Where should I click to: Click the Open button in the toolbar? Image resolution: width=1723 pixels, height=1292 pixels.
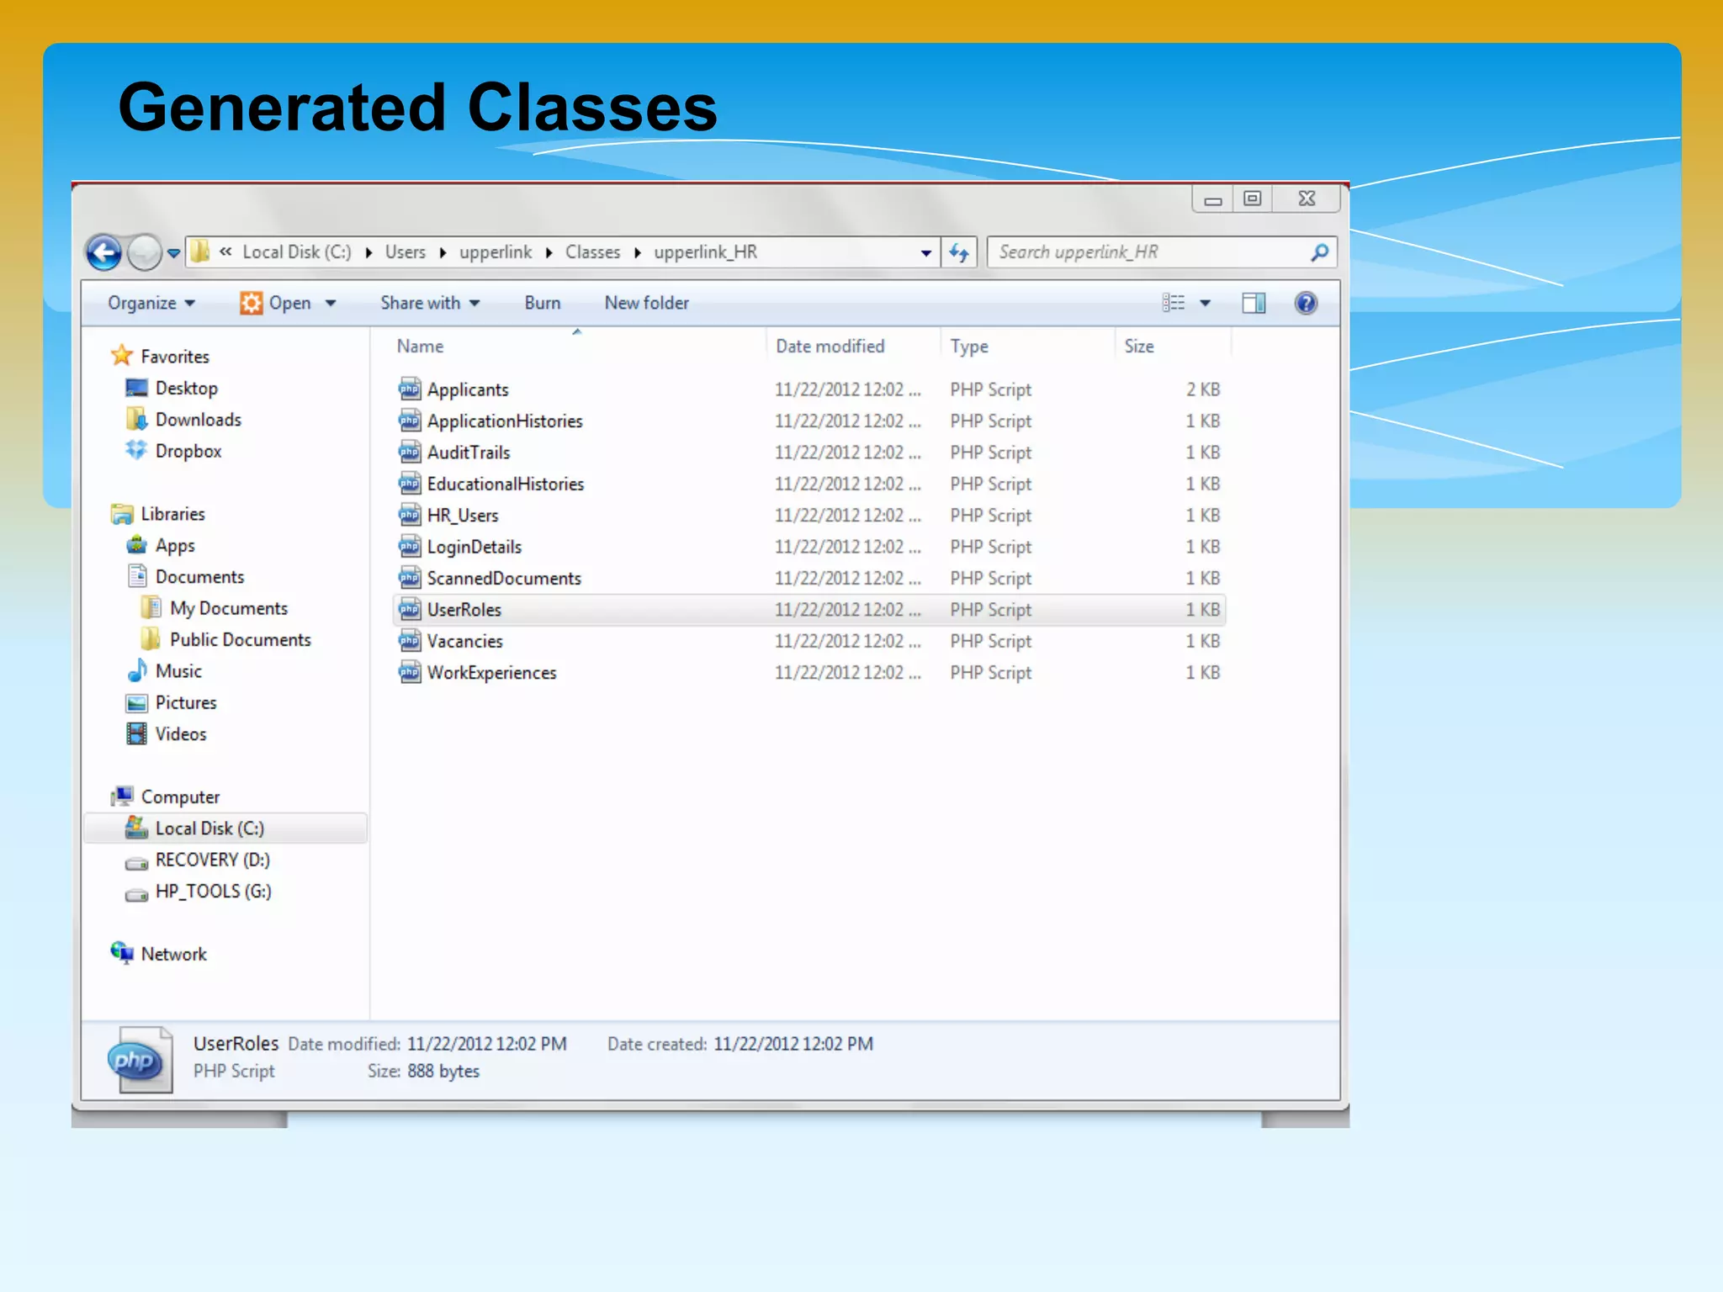pyautogui.click(x=275, y=303)
